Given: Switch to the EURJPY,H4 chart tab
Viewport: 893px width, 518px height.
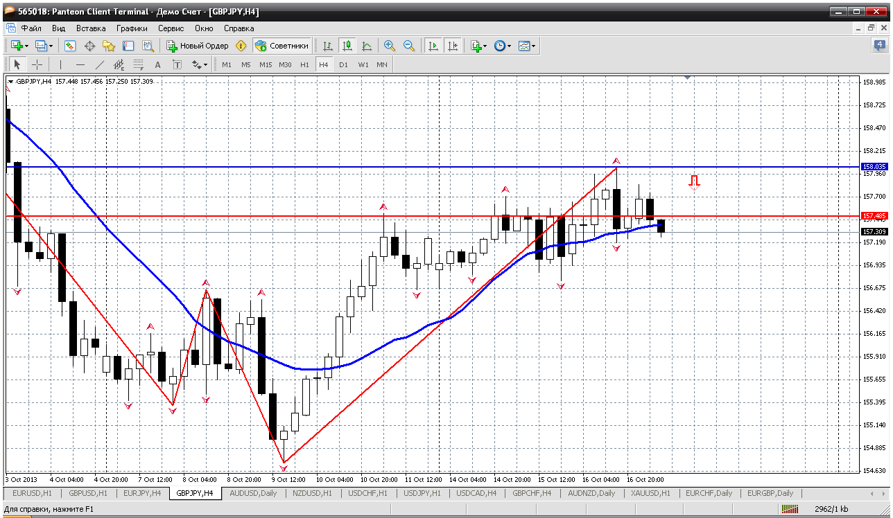Looking at the screenshot, I should (142, 493).
